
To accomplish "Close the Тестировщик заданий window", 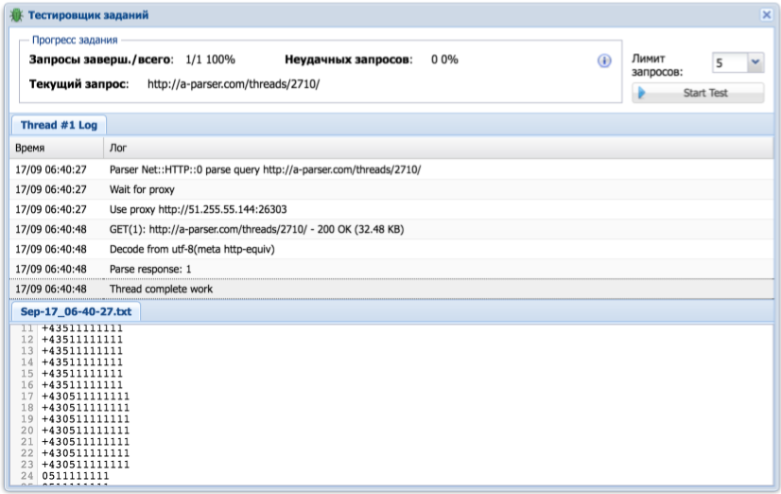I will click(x=767, y=14).
